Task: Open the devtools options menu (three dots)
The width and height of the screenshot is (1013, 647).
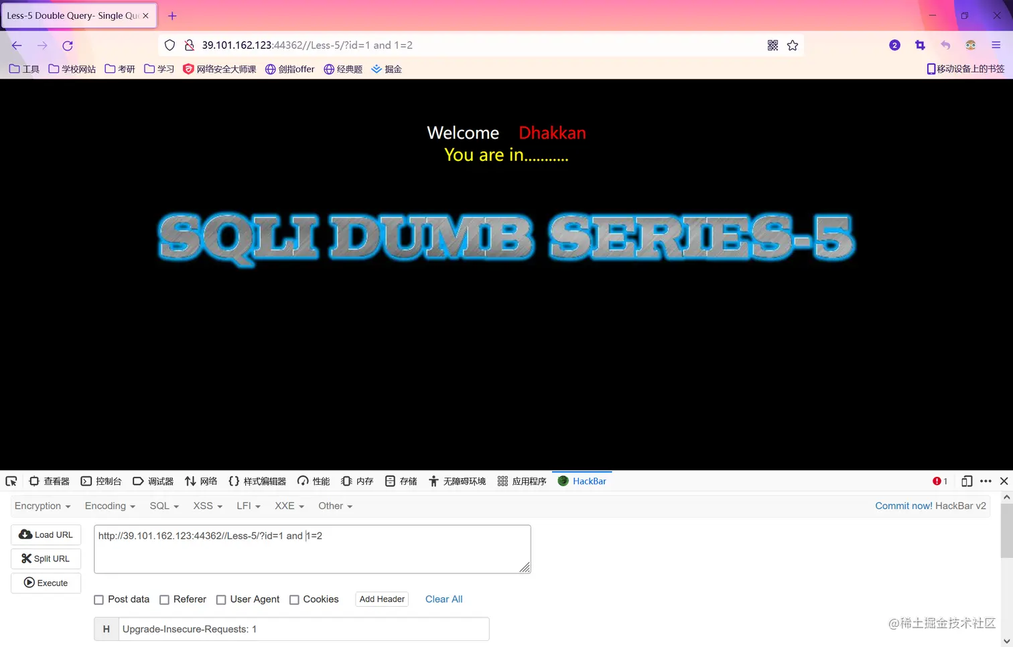Action: pyautogui.click(x=986, y=481)
